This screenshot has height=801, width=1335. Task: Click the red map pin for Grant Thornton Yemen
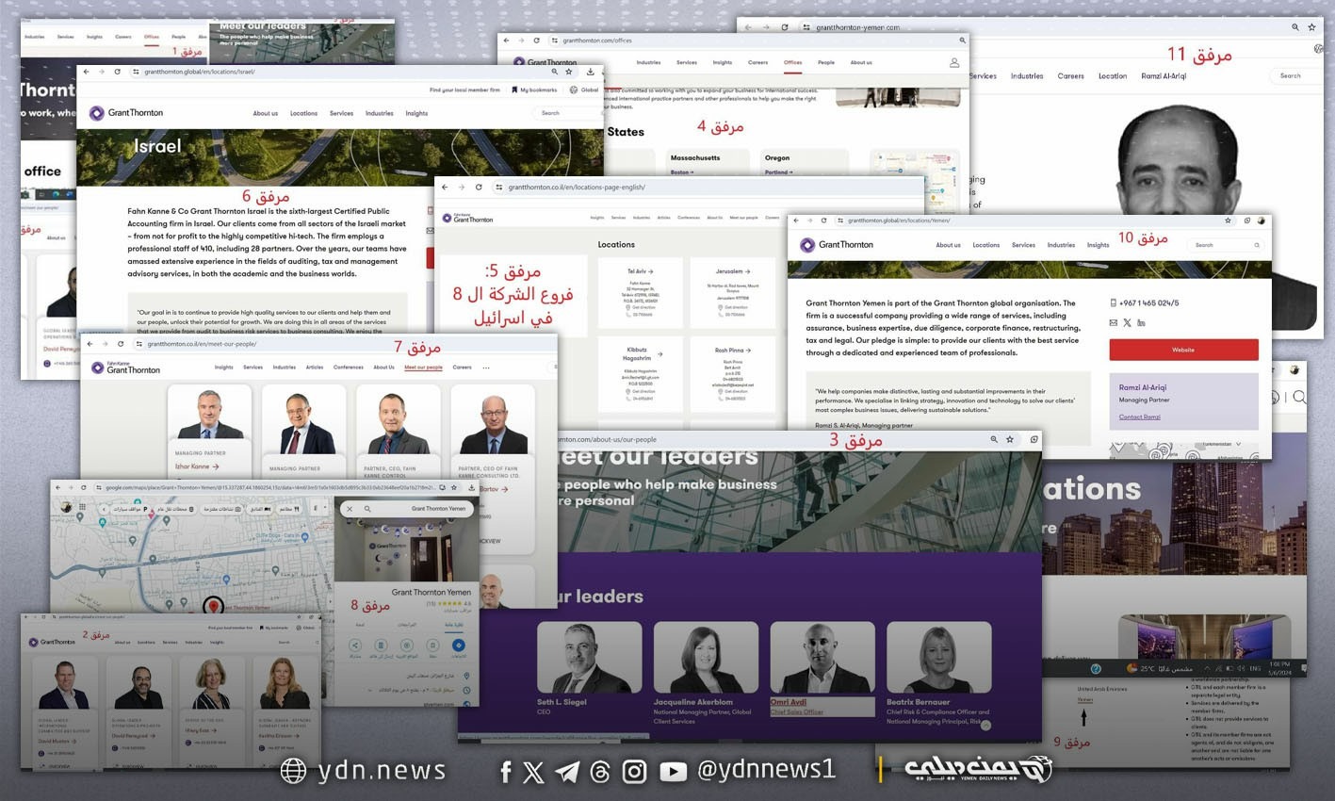(x=214, y=606)
